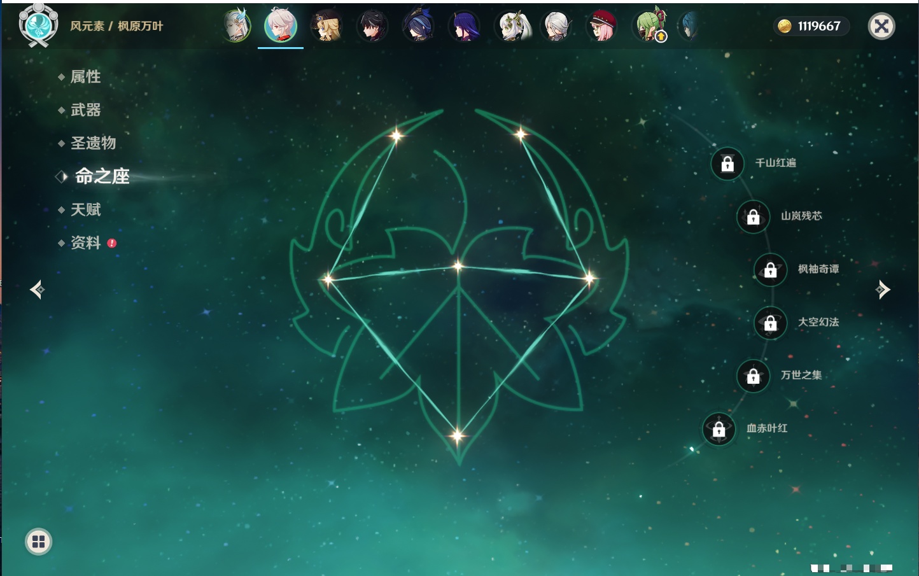This screenshot has width=919, height=576.
Task: Click the red alert badge beside 资料
Action: point(112,243)
